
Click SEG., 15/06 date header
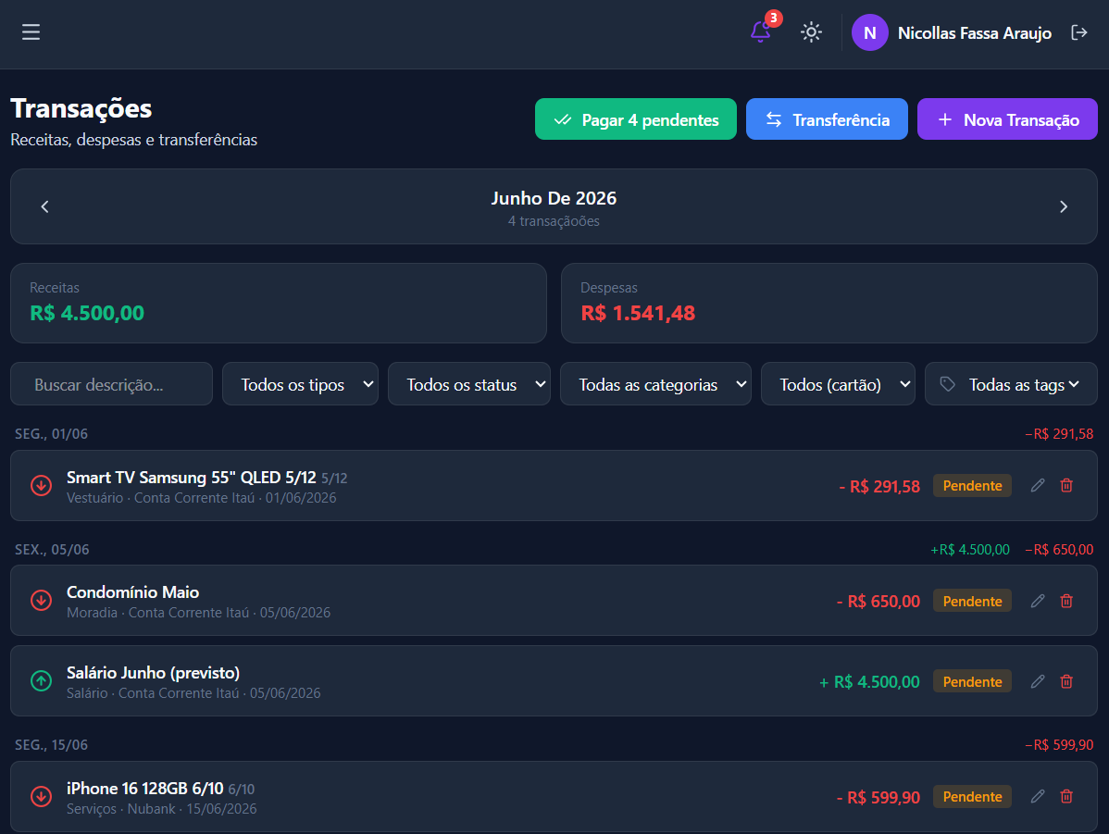click(x=51, y=745)
